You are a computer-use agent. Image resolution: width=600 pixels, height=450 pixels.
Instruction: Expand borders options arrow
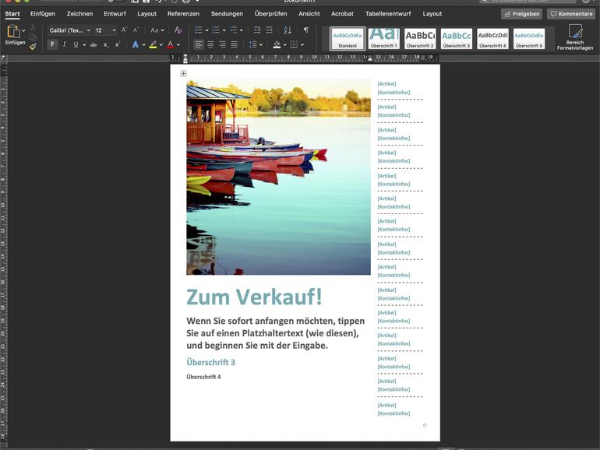pos(302,44)
